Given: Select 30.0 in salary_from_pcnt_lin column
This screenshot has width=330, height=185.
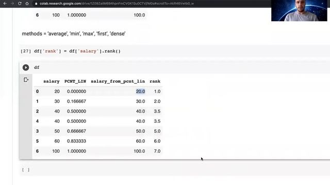Looking at the screenshot, I should [x=140, y=101].
